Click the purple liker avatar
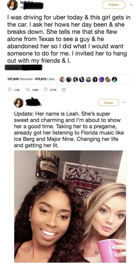Image resolution: width=140 pixels, height=264 pixels. click(x=101, y=79)
